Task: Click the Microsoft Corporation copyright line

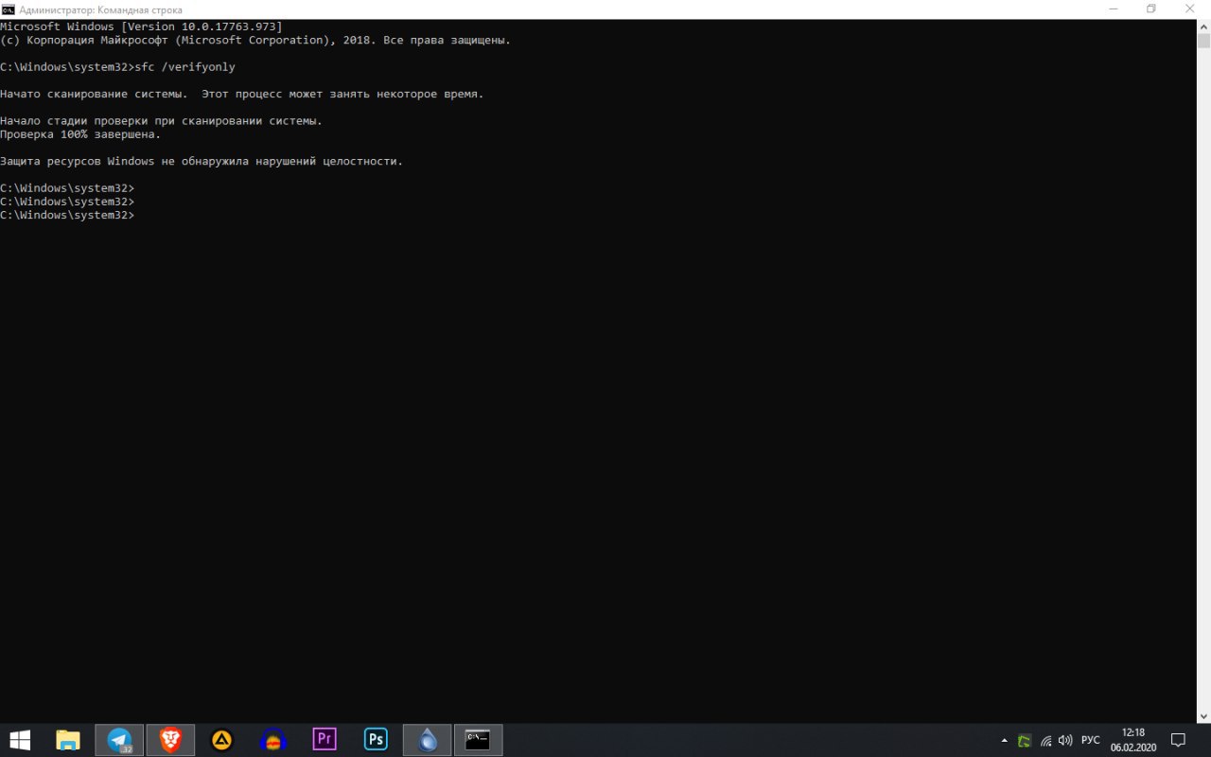Action: [255, 41]
